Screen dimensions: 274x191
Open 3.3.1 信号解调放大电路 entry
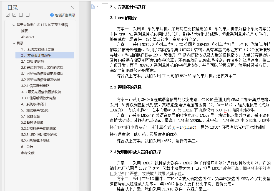click(39, 98)
